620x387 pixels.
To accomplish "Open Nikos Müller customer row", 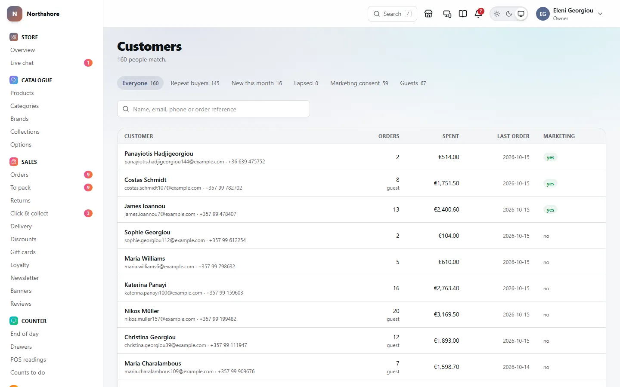I will coord(361,314).
